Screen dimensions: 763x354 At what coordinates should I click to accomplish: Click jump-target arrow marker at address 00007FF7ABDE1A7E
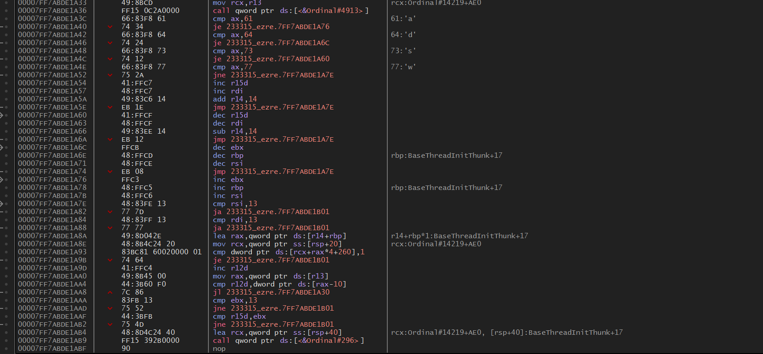coord(2,204)
